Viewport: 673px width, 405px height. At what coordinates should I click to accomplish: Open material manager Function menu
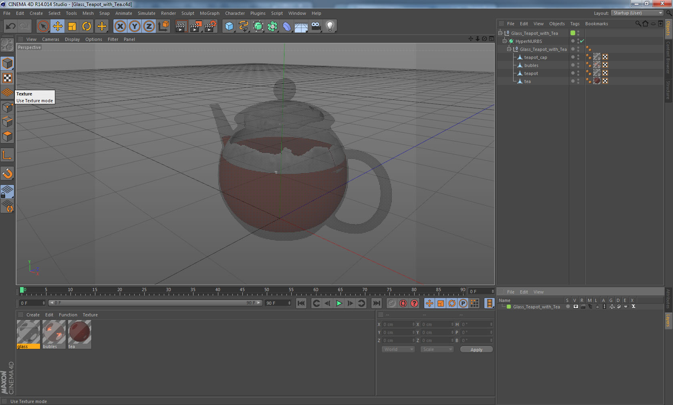coord(68,315)
